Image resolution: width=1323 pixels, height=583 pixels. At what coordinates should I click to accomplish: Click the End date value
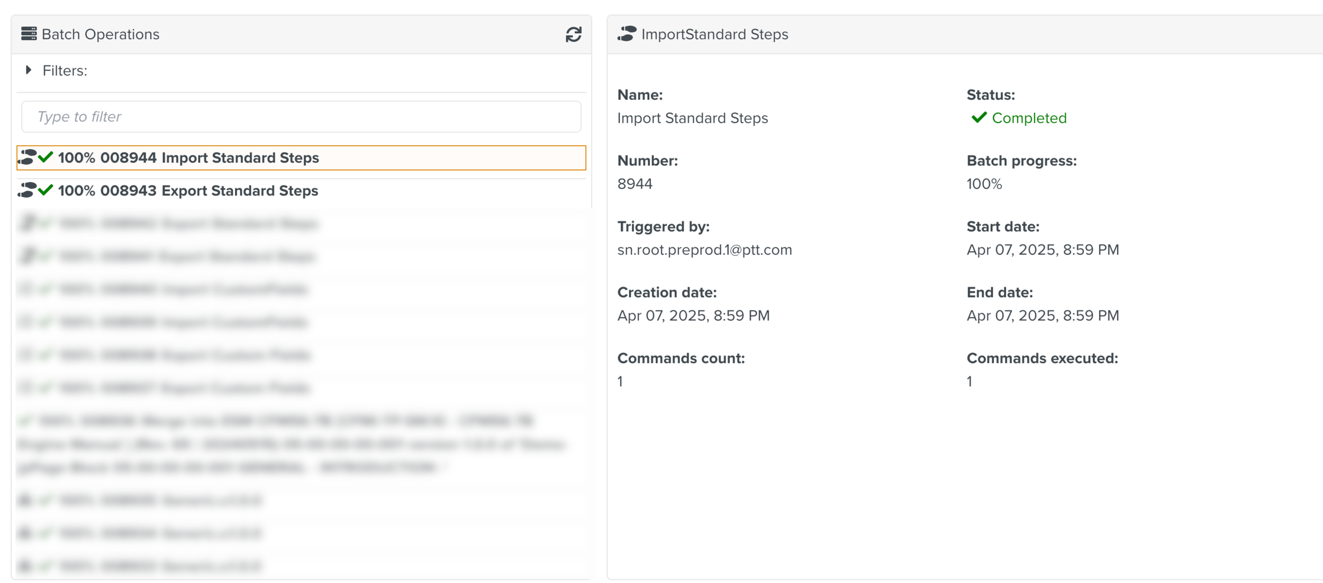pyautogui.click(x=1043, y=316)
